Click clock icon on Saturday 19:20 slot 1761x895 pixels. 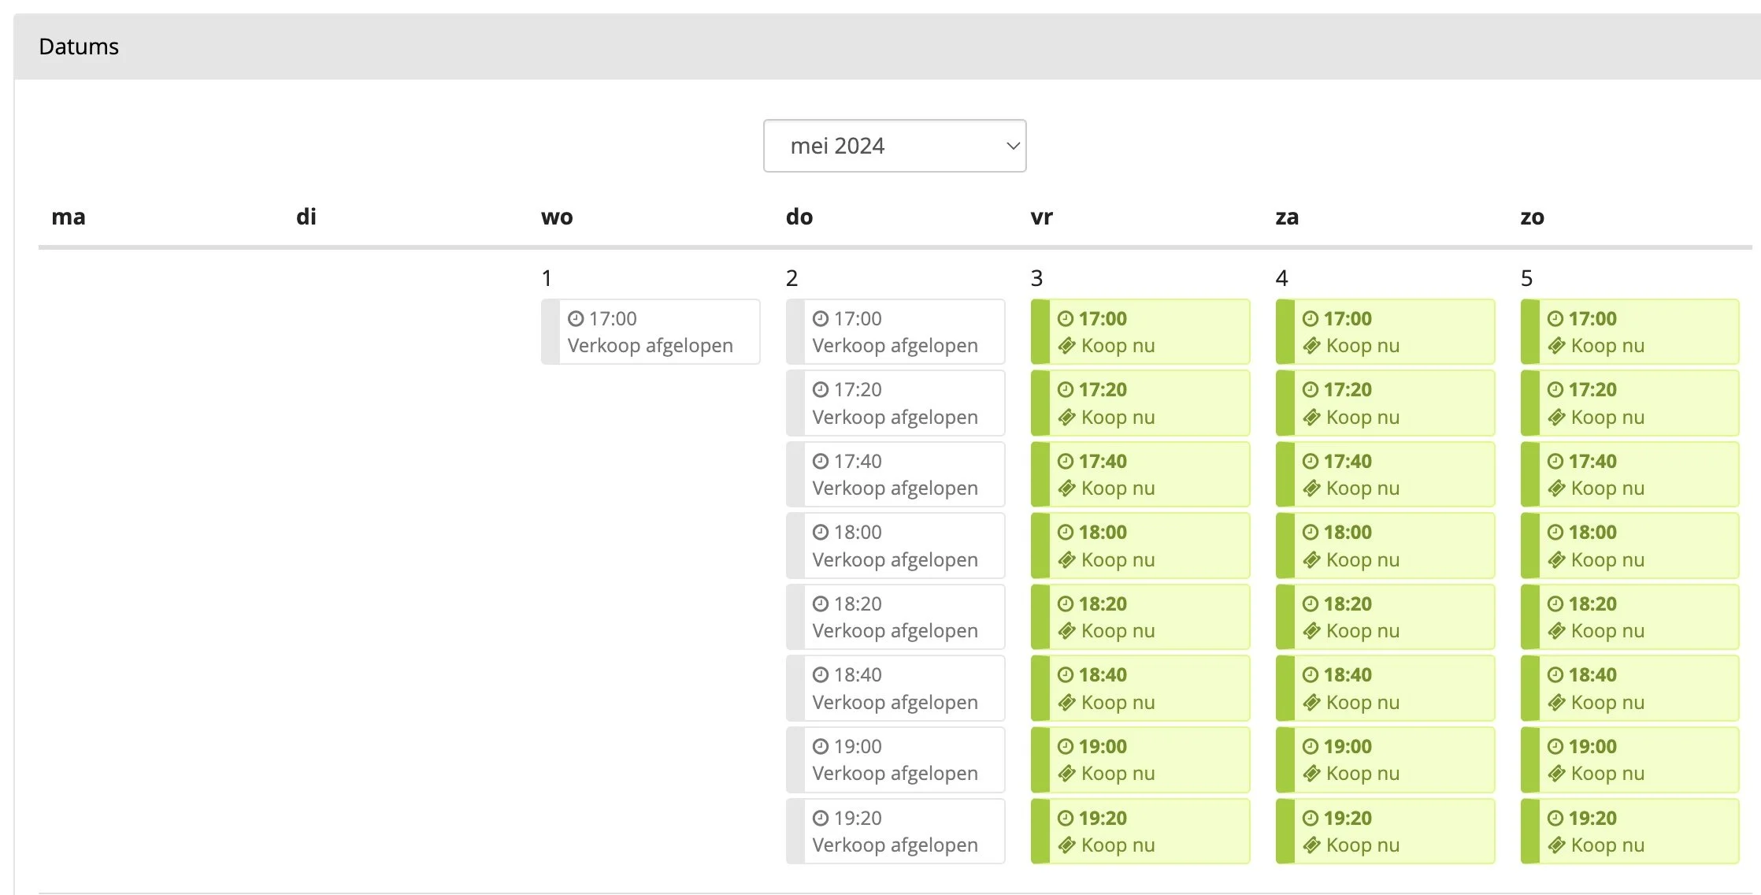[x=1311, y=819]
